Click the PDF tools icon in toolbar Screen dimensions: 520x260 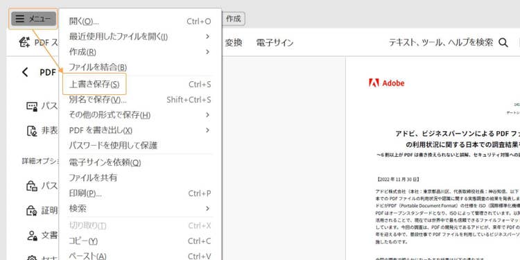coord(24,42)
